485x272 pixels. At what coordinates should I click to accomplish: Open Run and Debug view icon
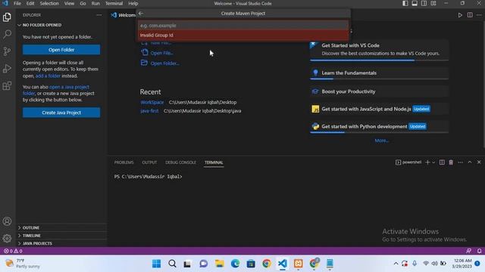pos(7,69)
